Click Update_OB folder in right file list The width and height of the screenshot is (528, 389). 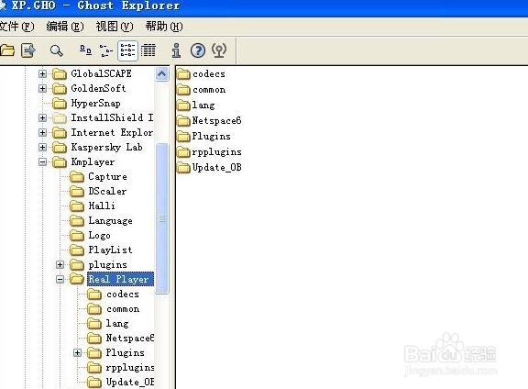[209, 168]
